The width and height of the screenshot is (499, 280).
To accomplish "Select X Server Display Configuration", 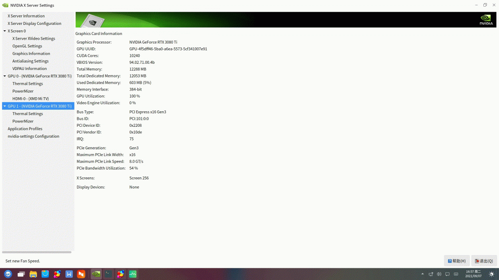I will (x=34, y=23).
